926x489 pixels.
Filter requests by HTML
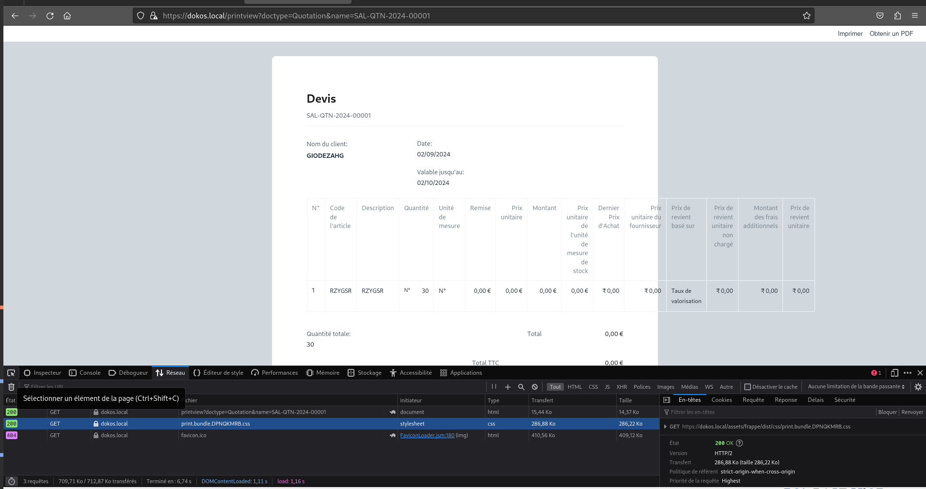coord(575,387)
